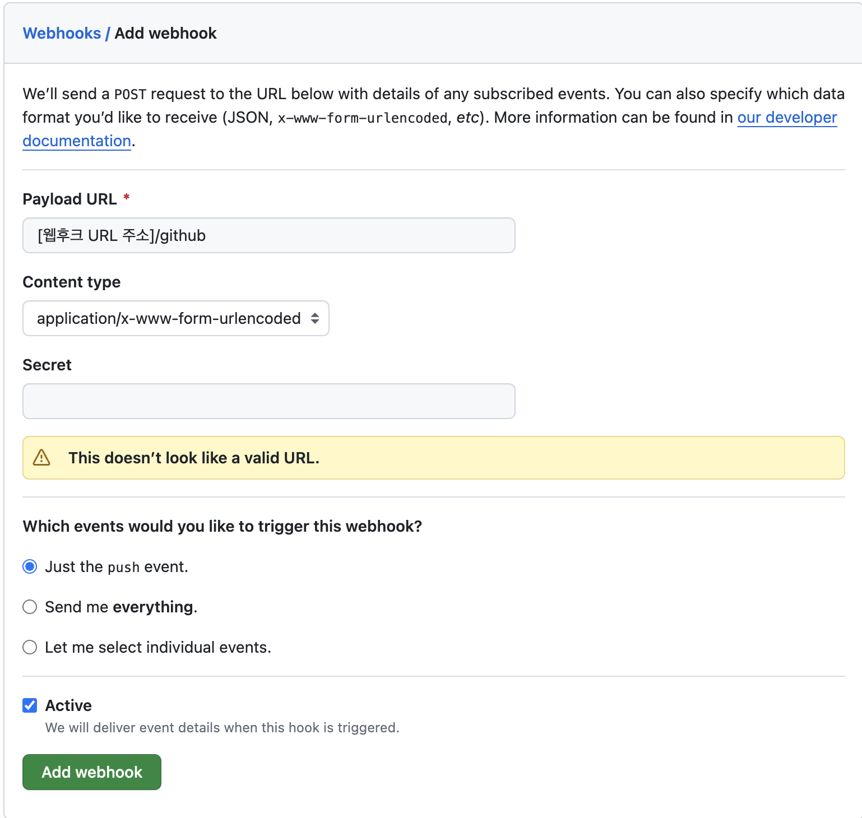Choose 'Send me everything' radio button
Image resolution: width=862 pixels, height=818 pixels.
30,607
